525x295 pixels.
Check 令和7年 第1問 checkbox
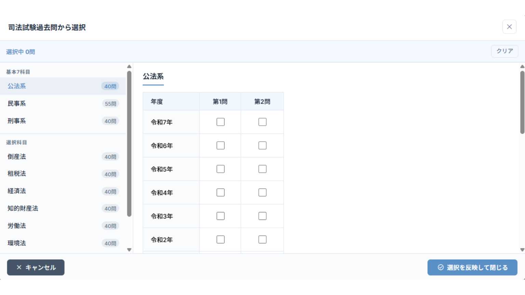click(x=220, y=122)
